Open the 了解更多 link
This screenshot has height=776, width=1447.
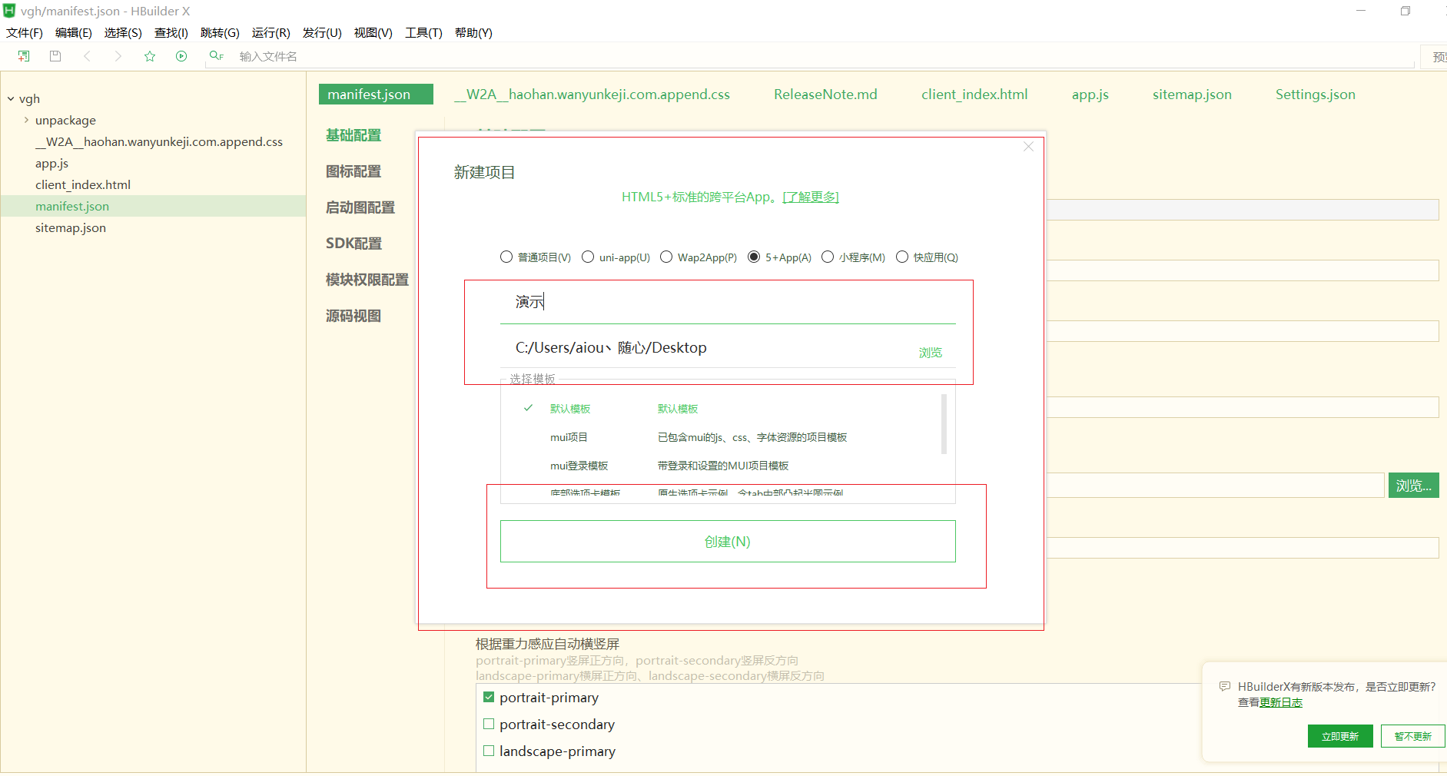(x=811, y=197)
